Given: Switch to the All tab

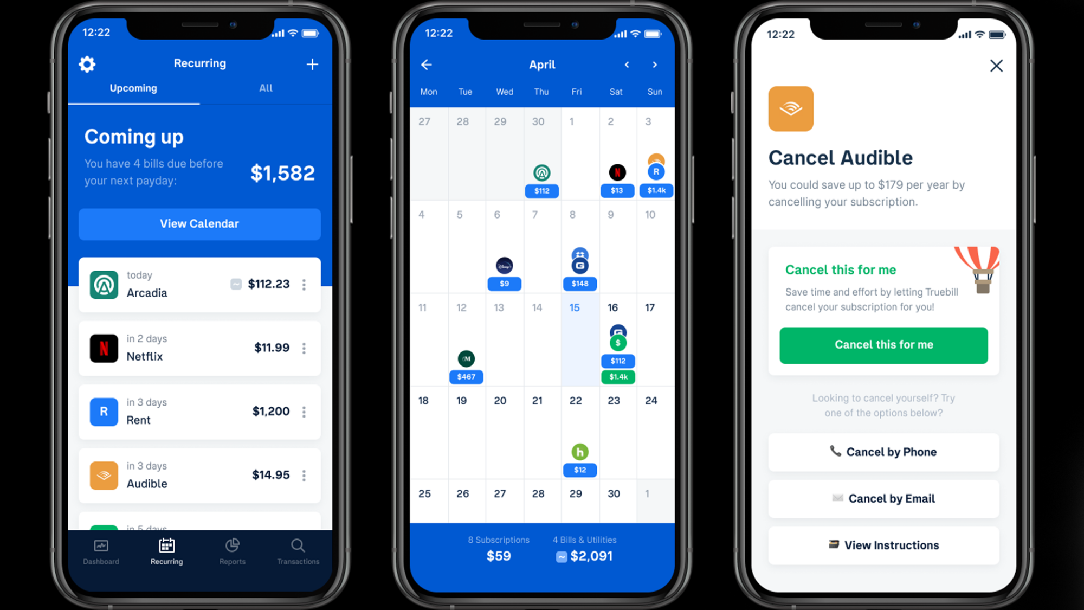Looking at the screenshot, I should click(x=264, y=88).
